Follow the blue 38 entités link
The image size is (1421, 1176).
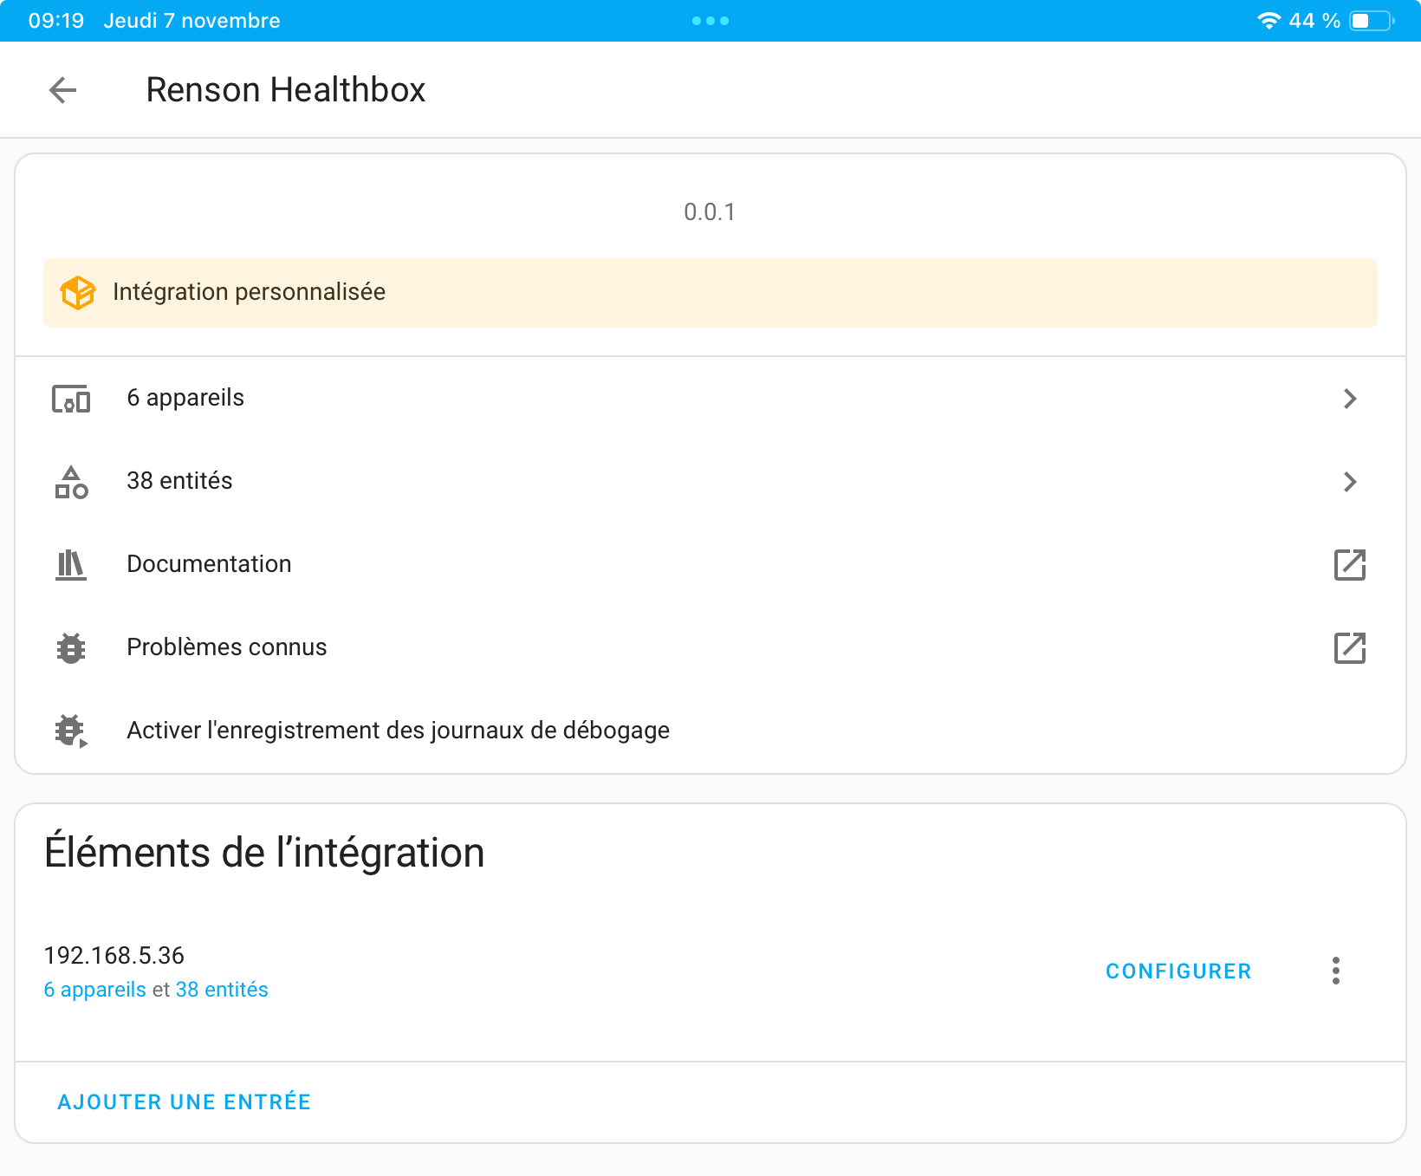click(x=222, y=990)
